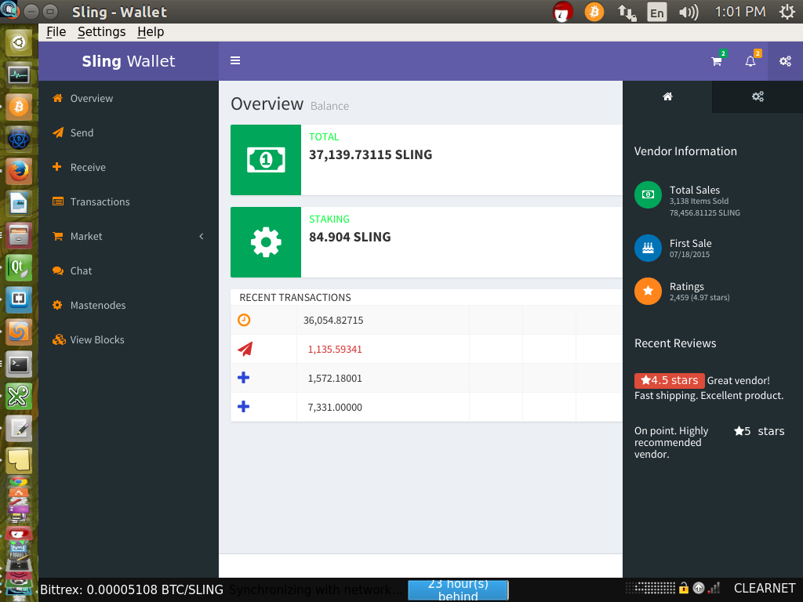Launch Firefox from the dock
This screenshot has height=602, width=803.
tap(19, 171)
